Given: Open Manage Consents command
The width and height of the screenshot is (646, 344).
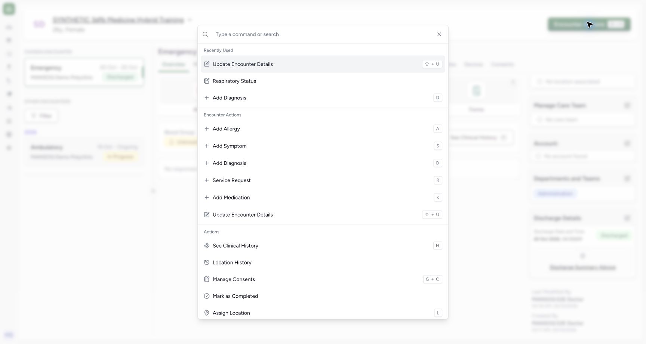Looking at the screenshot, I should (323, 279).
